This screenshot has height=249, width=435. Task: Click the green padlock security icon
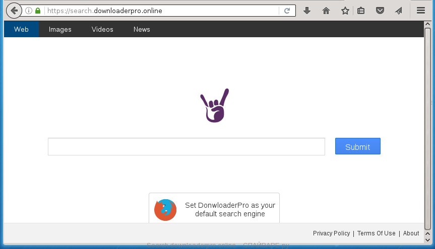coord(38,11)
